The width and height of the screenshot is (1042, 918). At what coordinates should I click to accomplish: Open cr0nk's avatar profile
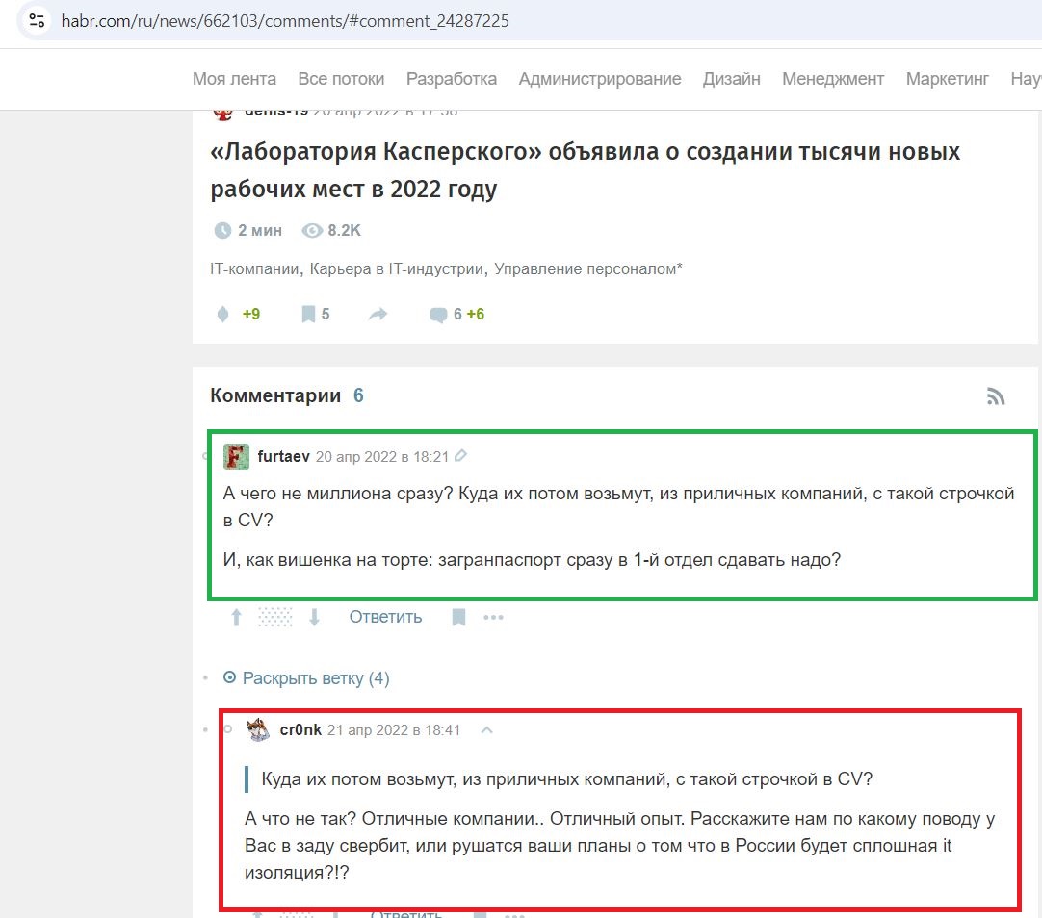pyautogui.click(x=258, y=729)
